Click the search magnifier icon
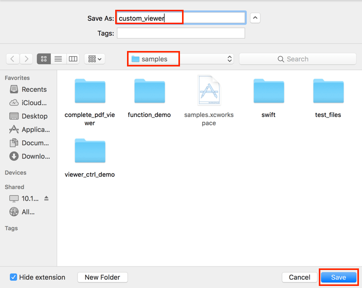The image size is (362, 288). coord(281,59)
